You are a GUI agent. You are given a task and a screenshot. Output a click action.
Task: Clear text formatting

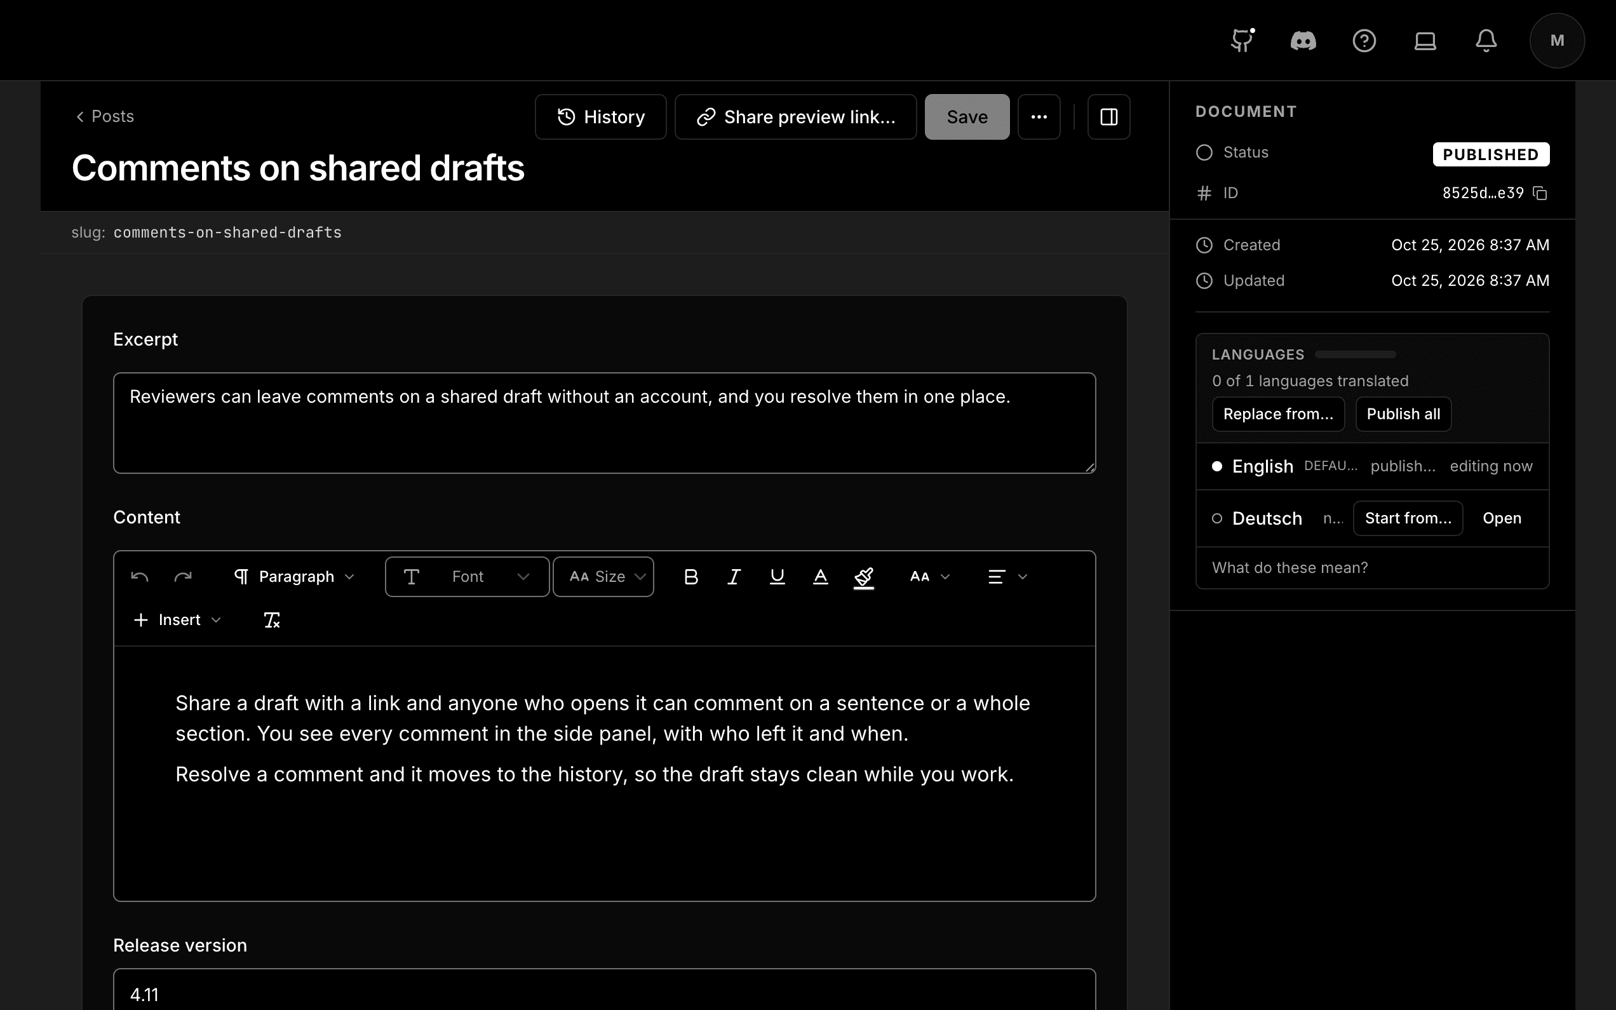click(x=271, y=620)
